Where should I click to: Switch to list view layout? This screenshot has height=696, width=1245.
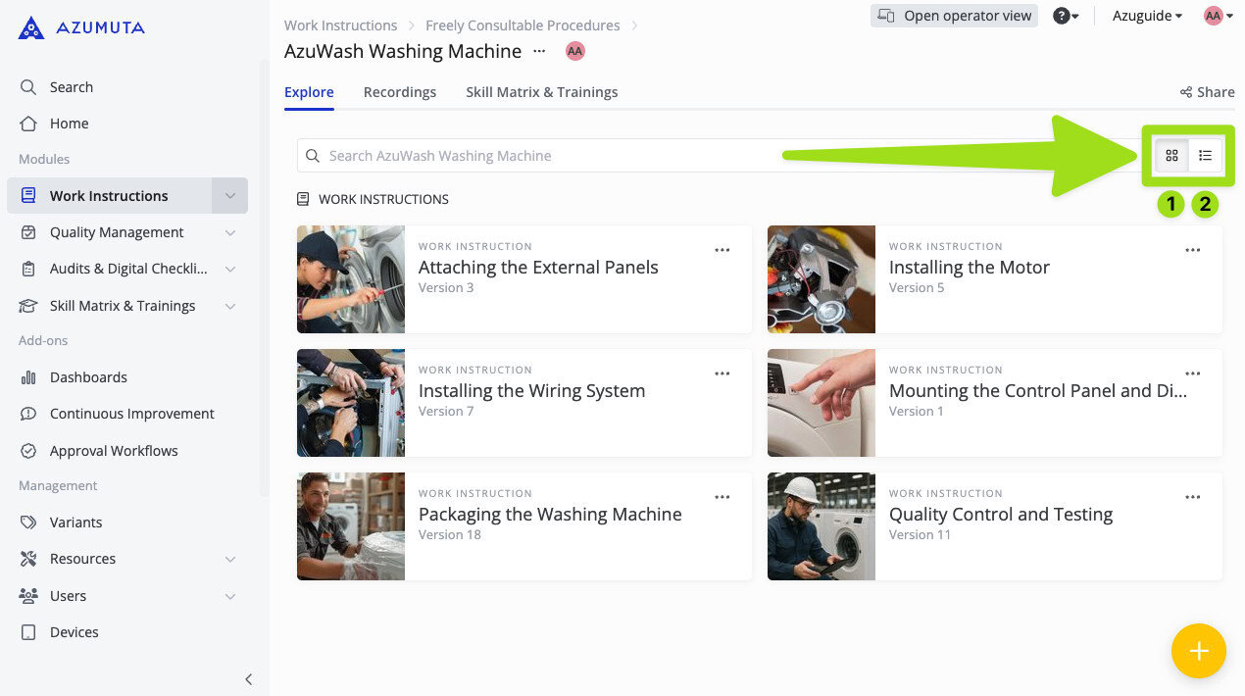(1206, 155)
